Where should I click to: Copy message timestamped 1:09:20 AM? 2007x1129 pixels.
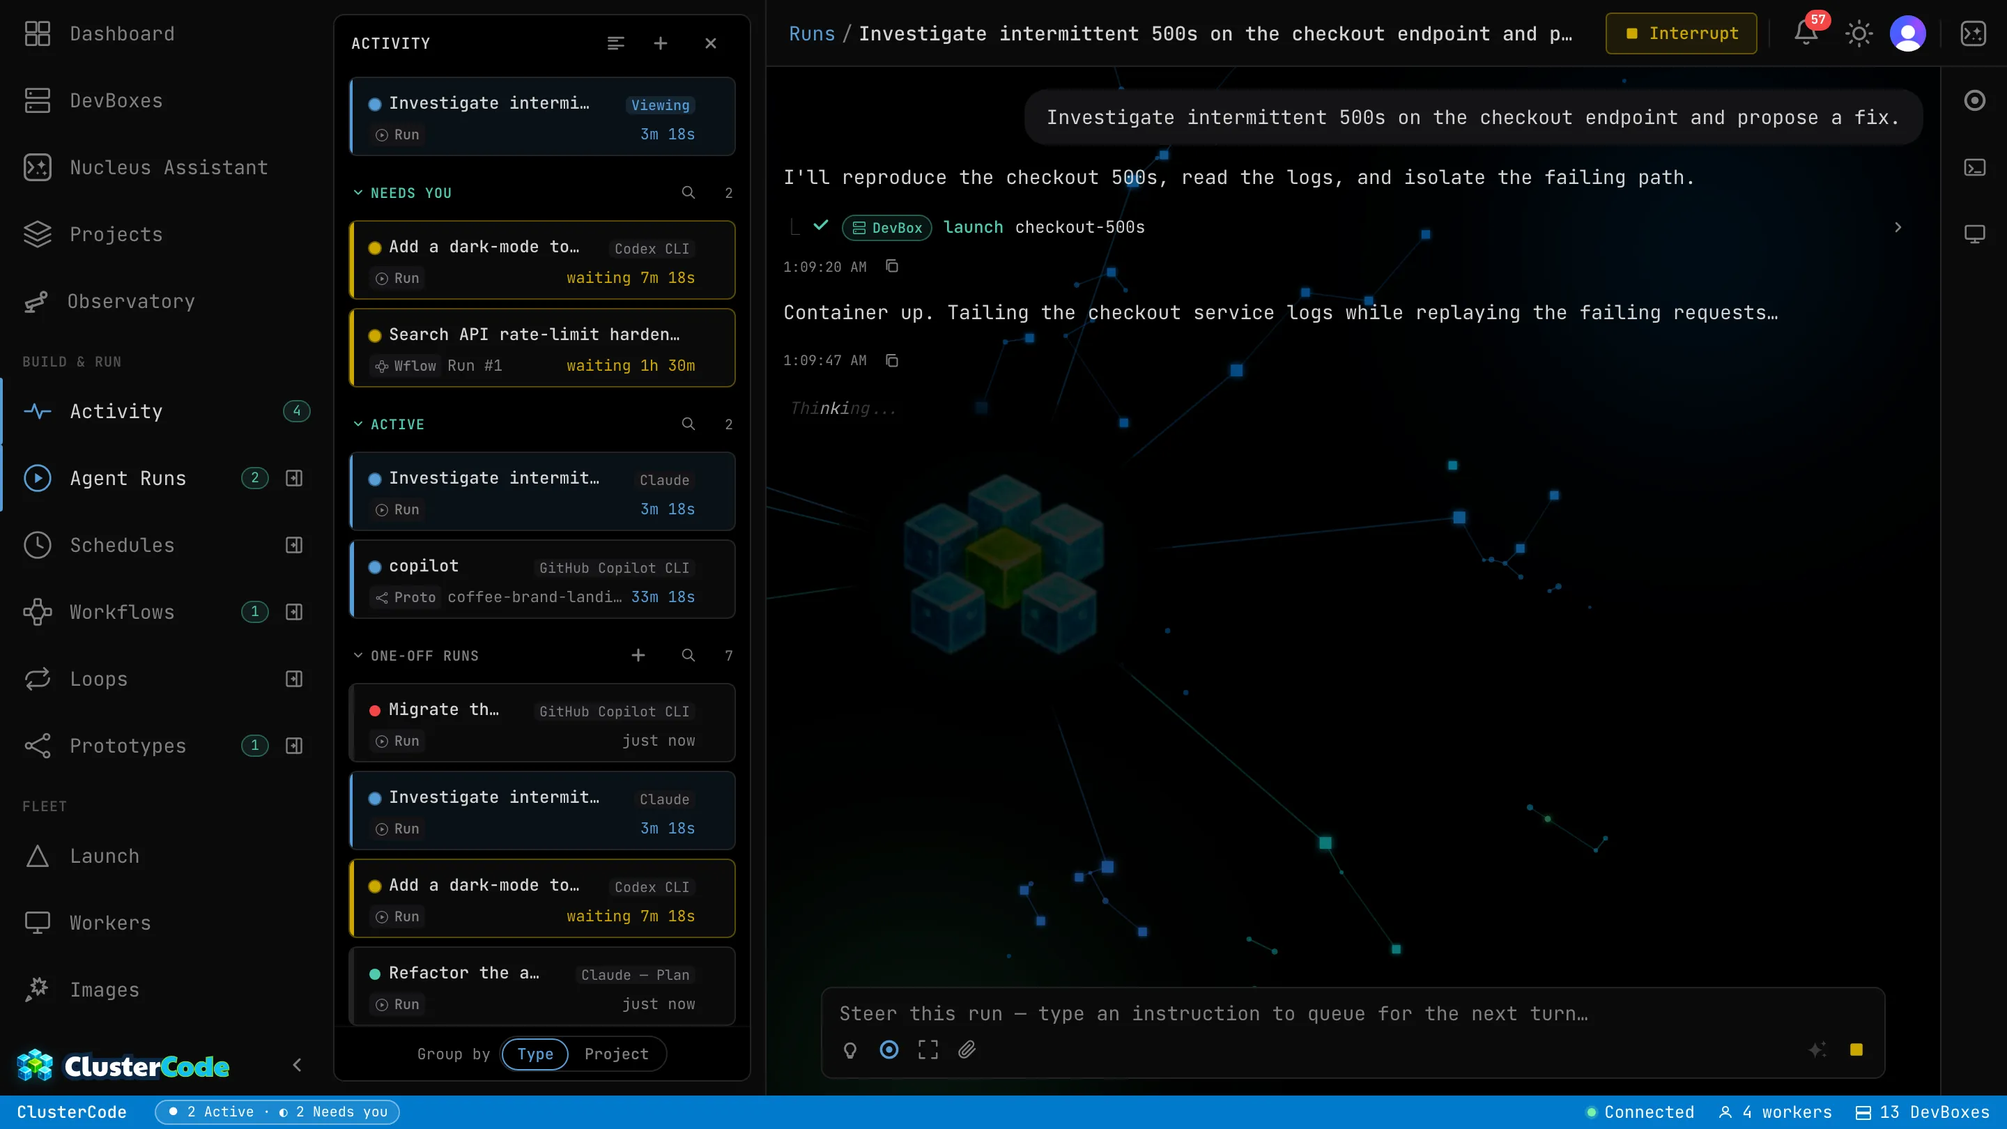(892, 266)
